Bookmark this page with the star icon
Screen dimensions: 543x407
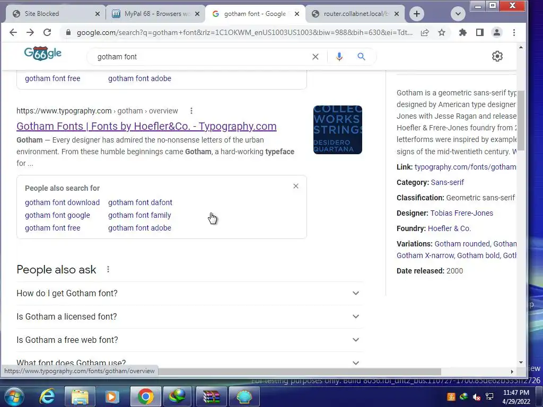coord(442,32)
